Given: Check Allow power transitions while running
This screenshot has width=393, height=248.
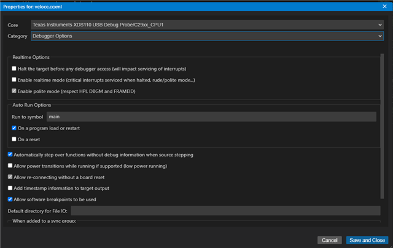Looking at the screenshot, I should pyautogui.click(x=10, y=166).
